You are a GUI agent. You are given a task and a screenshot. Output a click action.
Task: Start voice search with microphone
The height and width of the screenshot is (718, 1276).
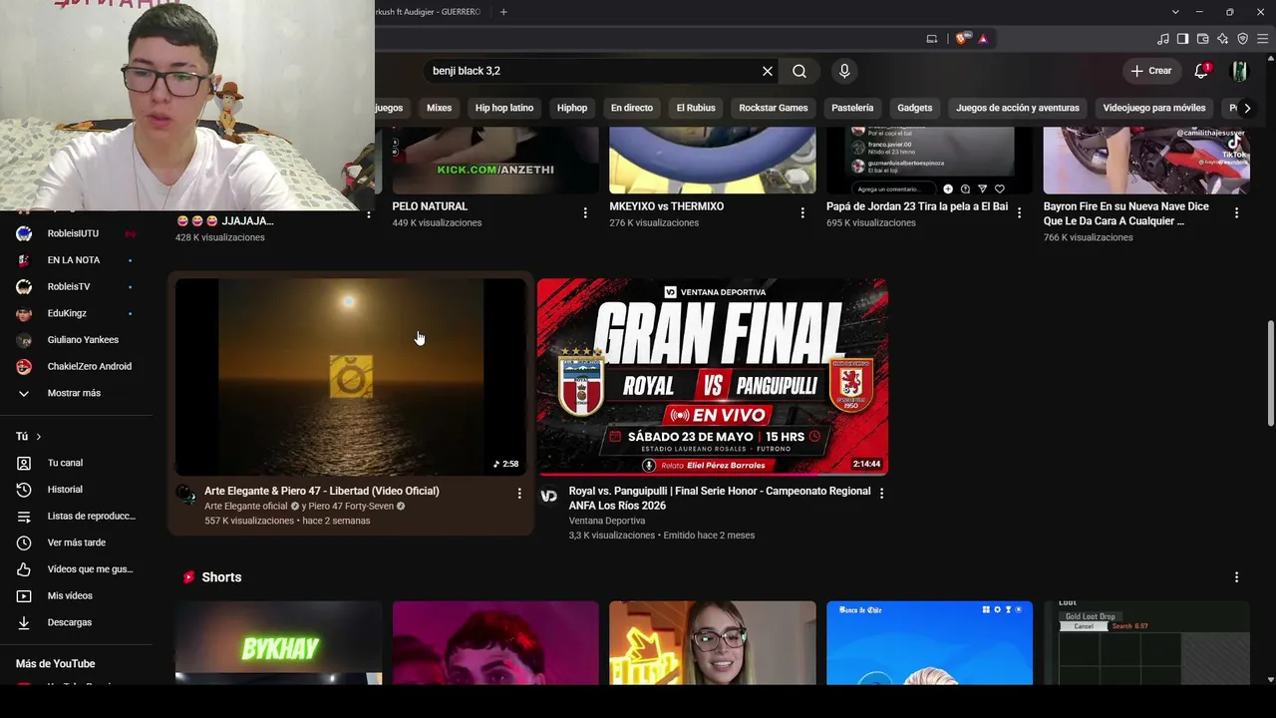(x=844, y=71)
